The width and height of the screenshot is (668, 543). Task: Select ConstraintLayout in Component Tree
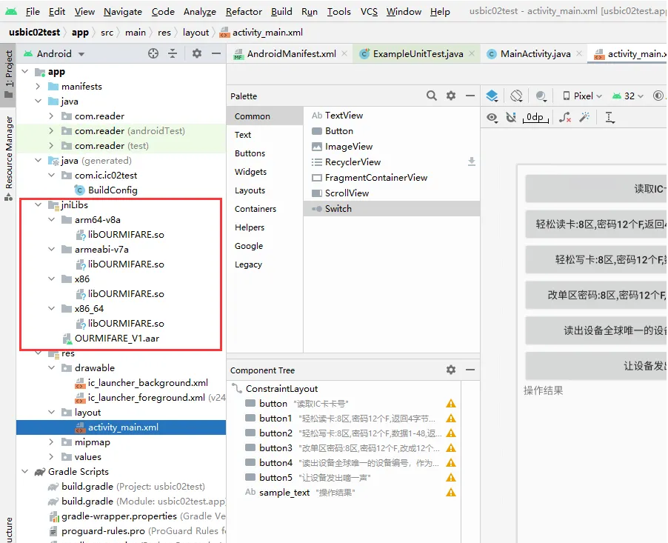click(x=281, y=388)
